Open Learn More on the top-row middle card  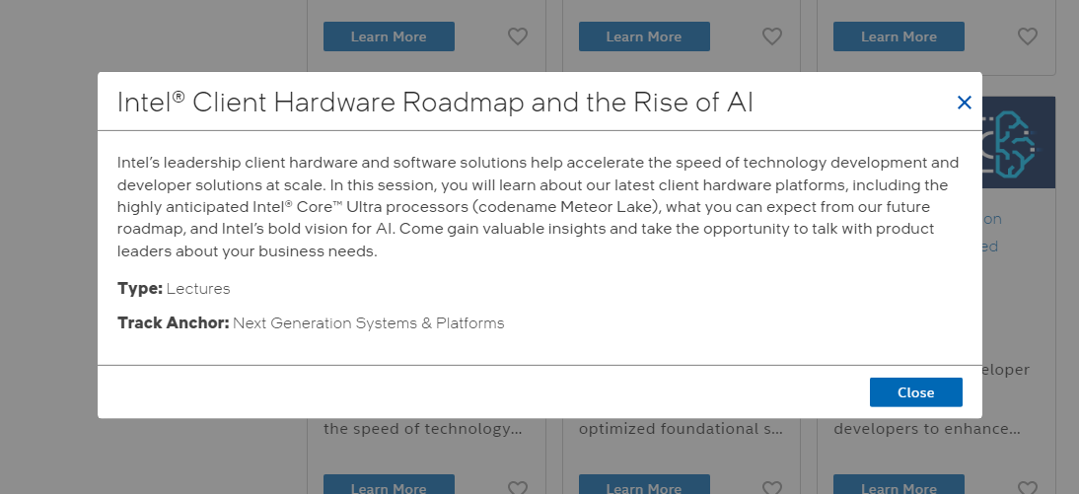[x=643, y=36]
